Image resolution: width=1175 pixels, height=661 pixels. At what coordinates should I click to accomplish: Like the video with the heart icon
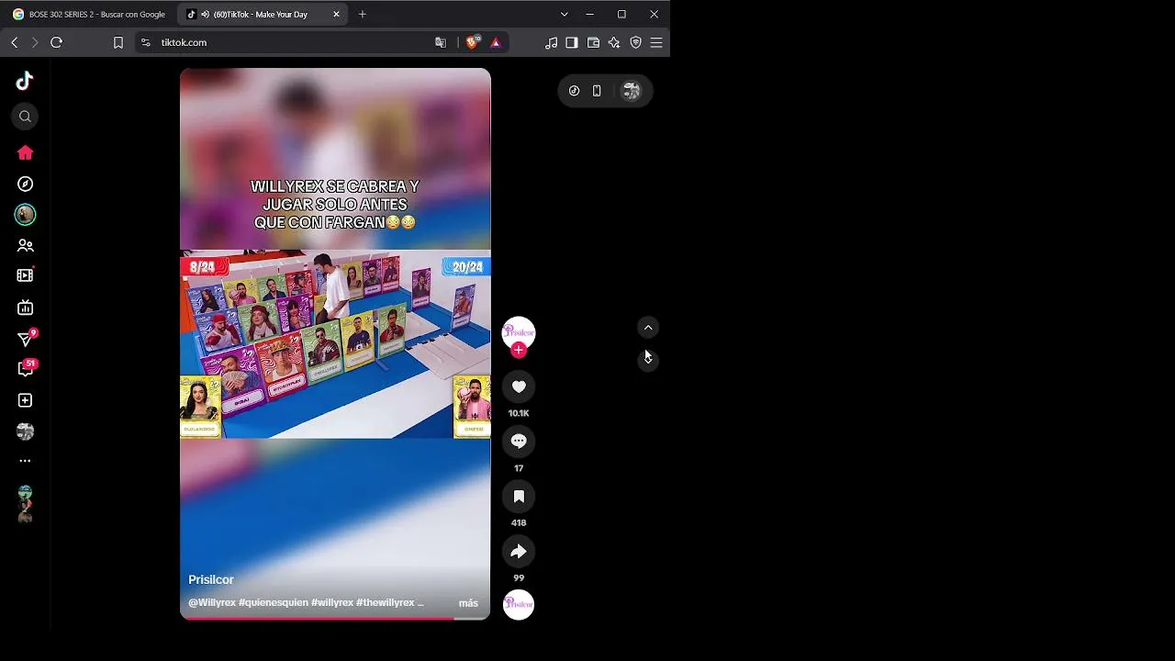[519, 387]
